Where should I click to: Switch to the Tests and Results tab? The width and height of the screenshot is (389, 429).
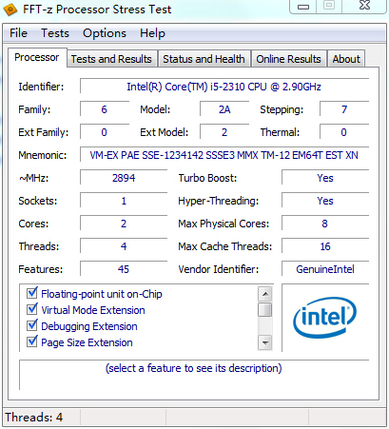pos(111,59)
